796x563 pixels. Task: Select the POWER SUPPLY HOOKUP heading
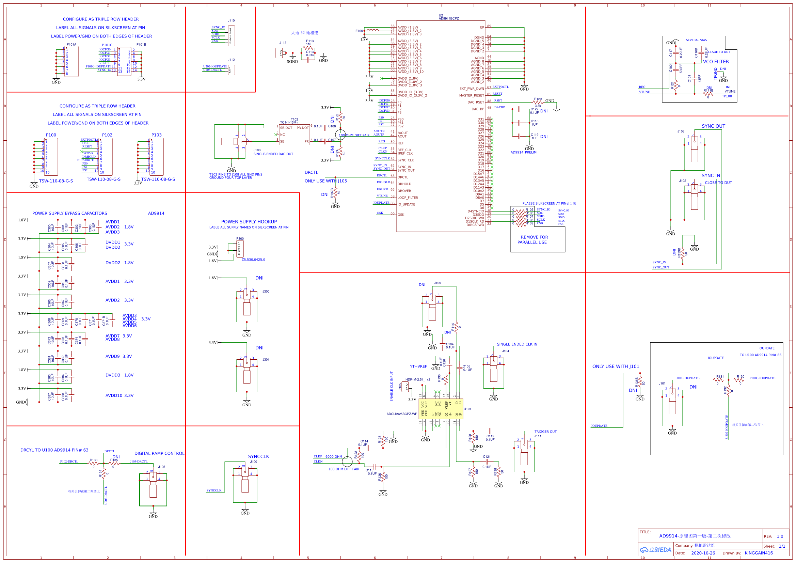coord(249,222)
